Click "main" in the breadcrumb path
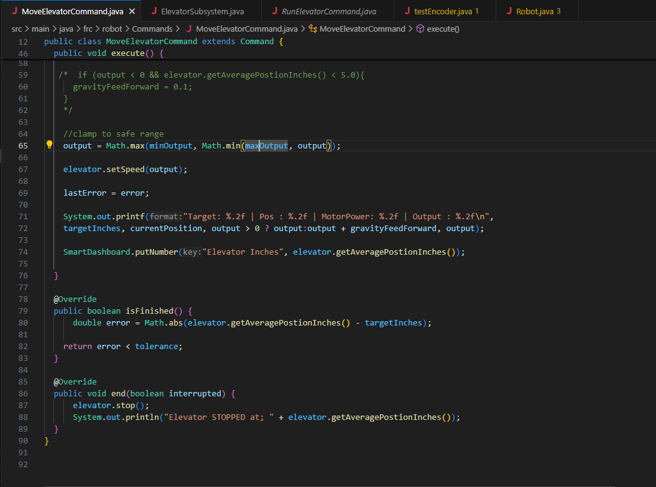Viewport: 656px width, 487px height. pos(41,29)
